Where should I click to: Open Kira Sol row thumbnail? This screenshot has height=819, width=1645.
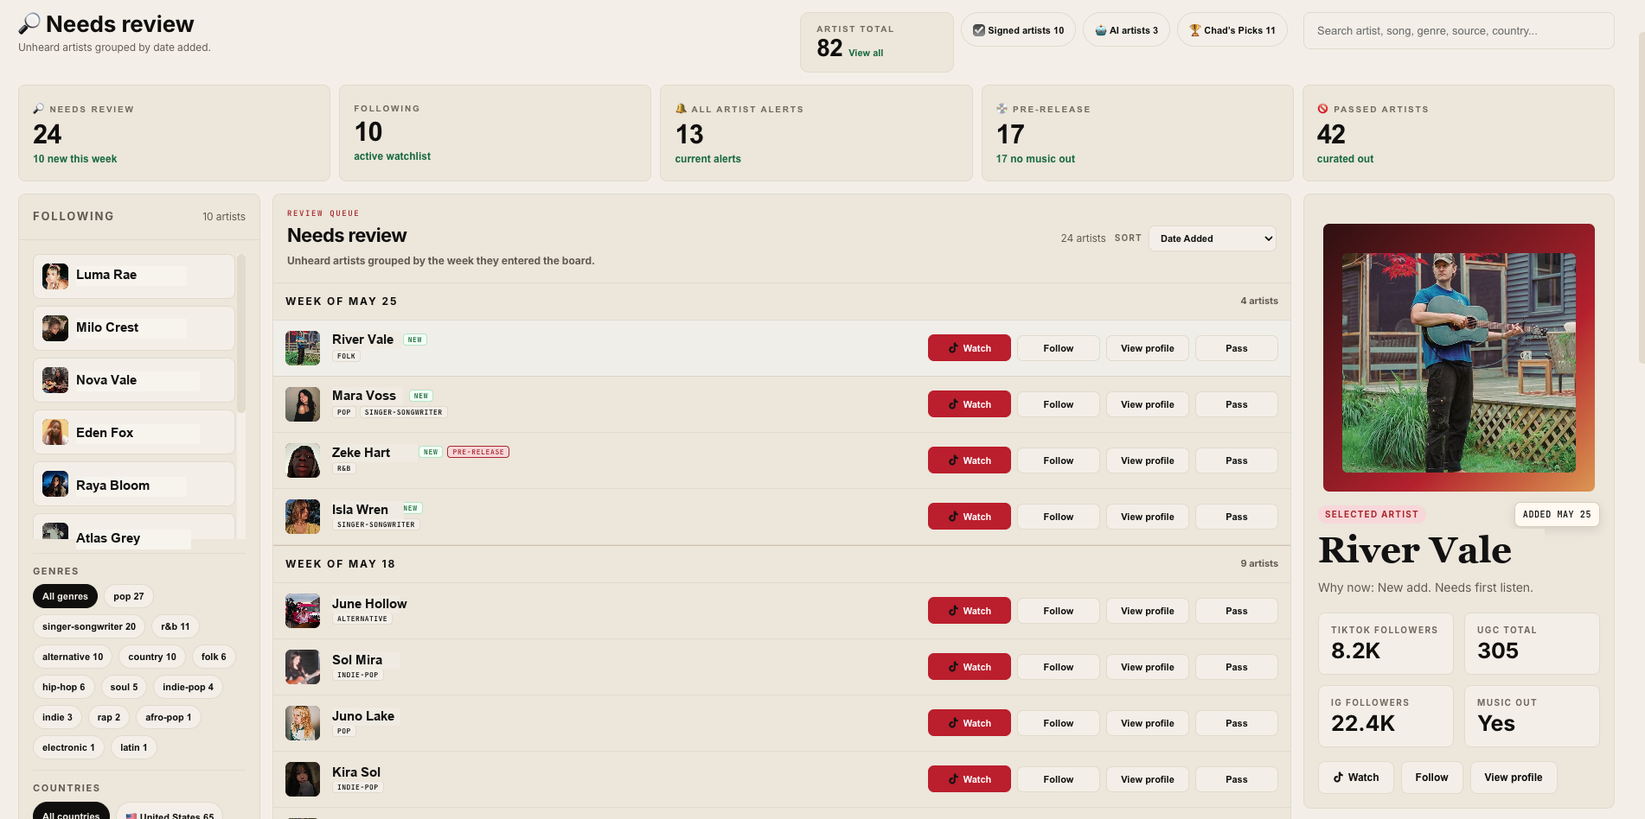pos(303,779)
